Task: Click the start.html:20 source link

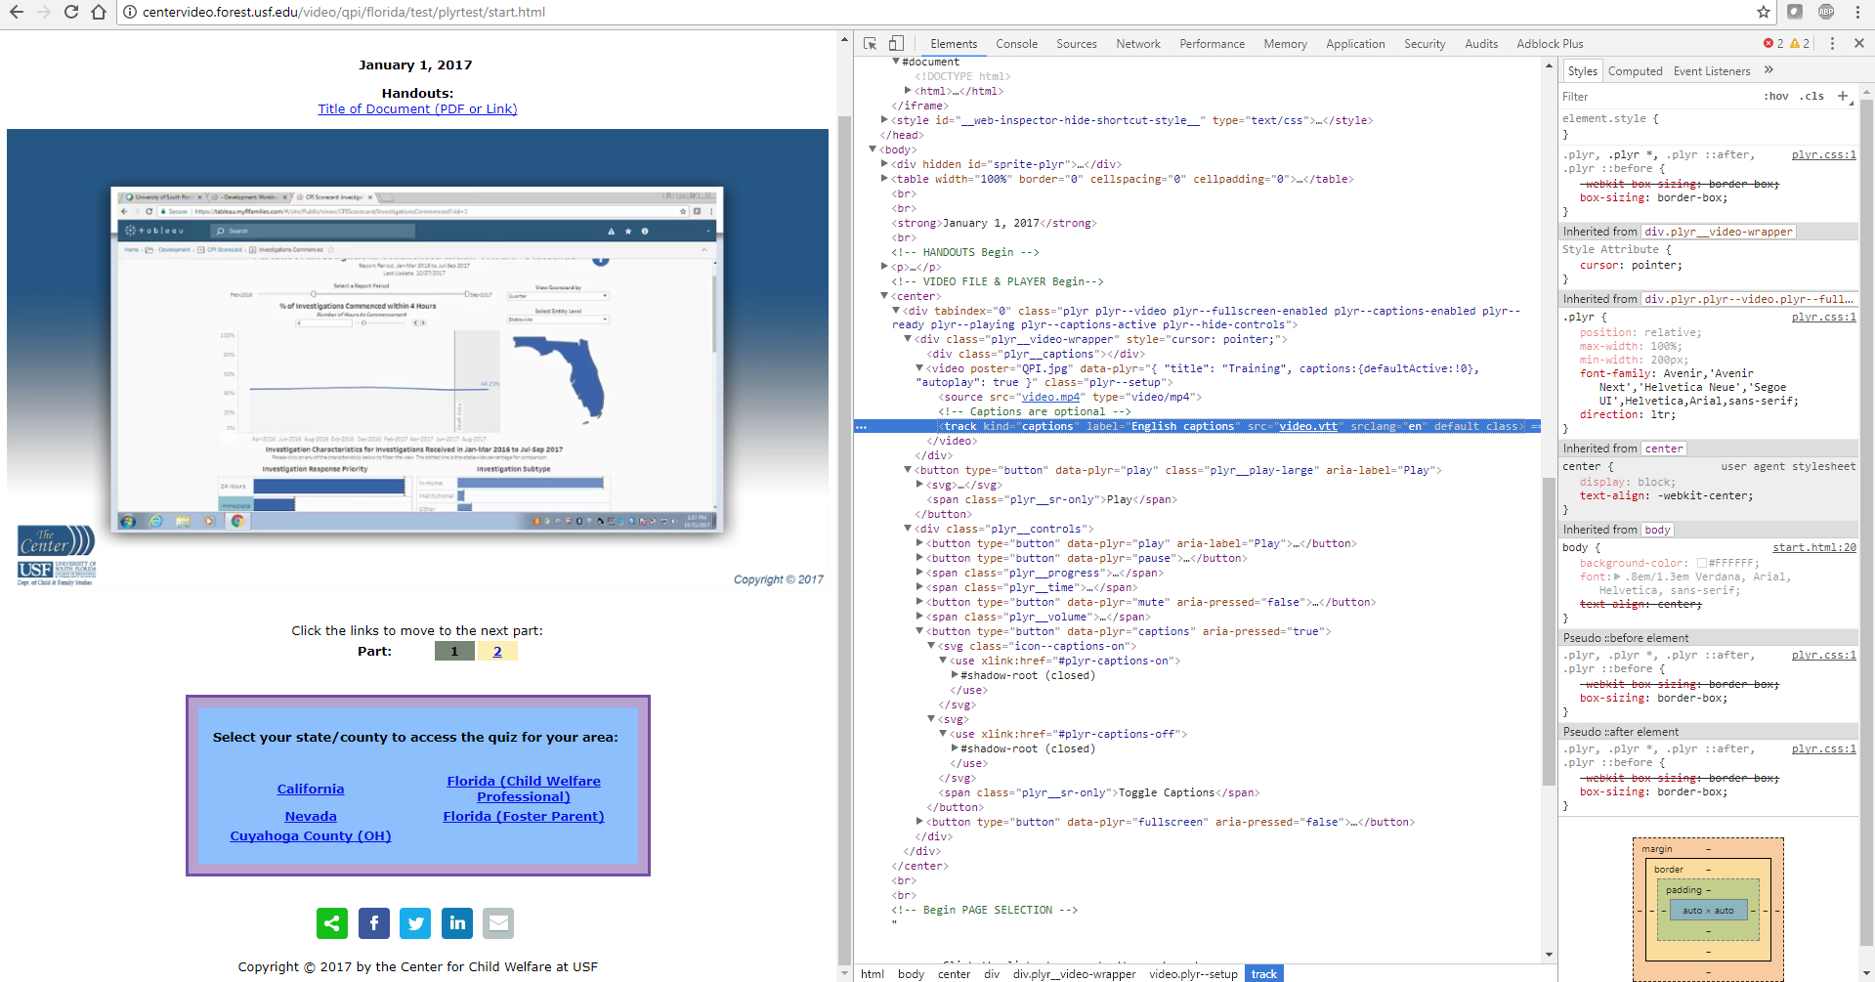Action: tap(1813, 547)
